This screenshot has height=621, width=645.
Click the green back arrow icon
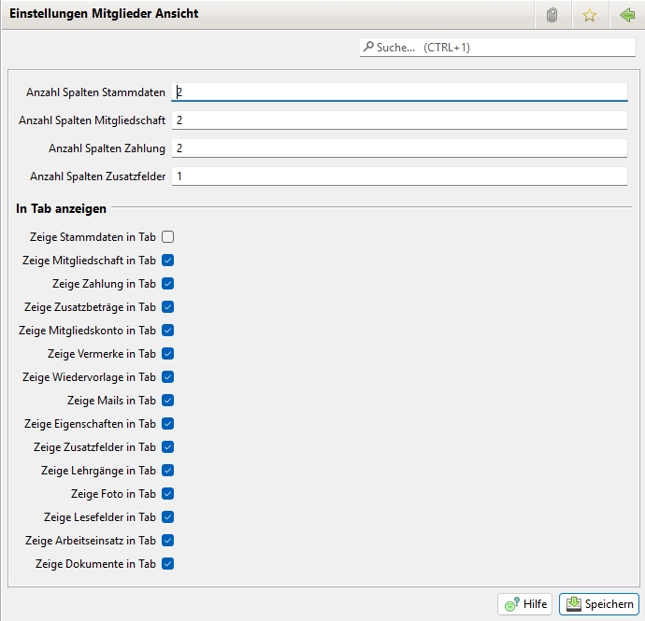[626, 16]
